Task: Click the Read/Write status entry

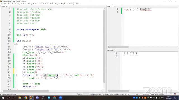Action: [x=154, y=94]
